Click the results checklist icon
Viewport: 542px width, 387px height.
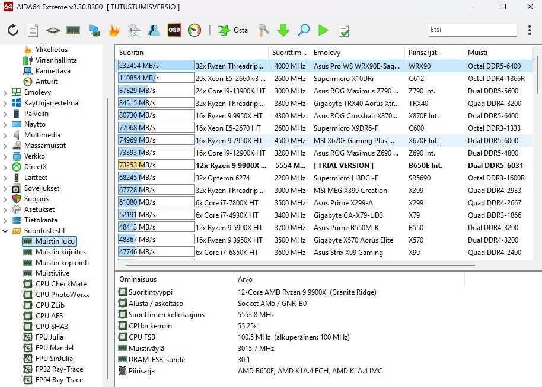point(343,30)
